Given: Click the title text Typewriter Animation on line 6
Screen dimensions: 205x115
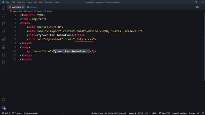Looking at the screenshot, I should [x=55, y=35].
